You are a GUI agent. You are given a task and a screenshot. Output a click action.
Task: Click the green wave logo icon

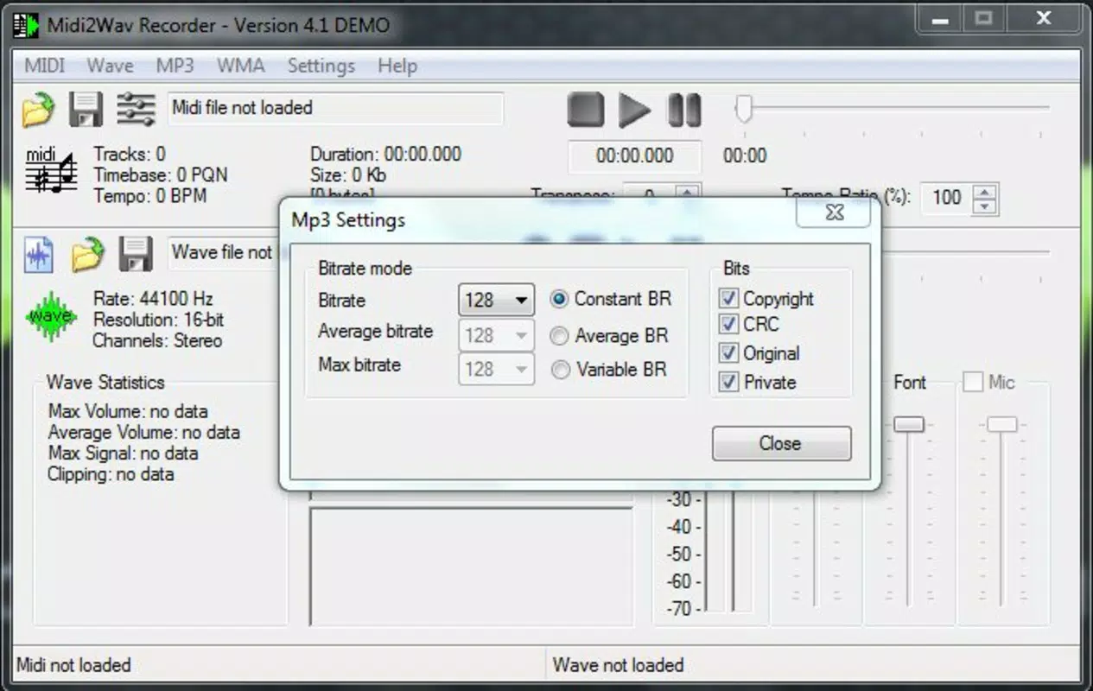coord(51,316)
